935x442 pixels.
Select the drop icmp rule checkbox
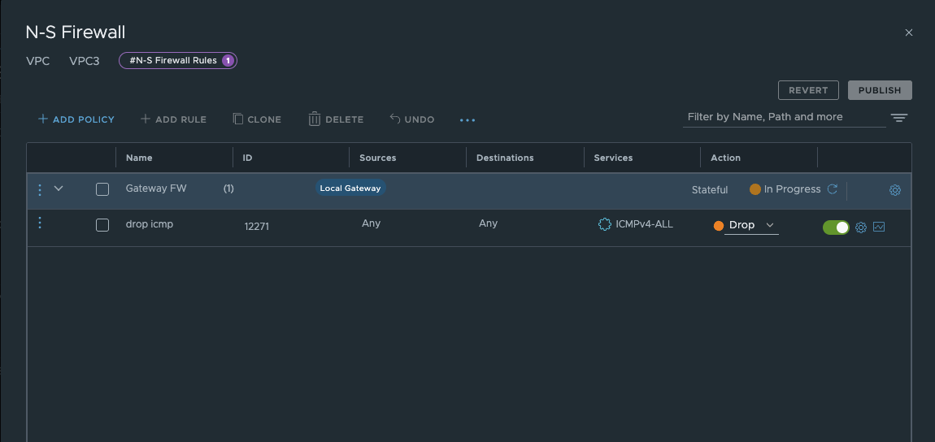[x=102, y=225]
